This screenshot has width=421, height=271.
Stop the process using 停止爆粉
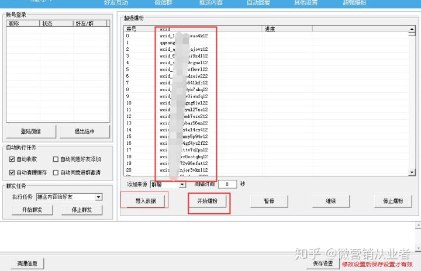point(392,201)
